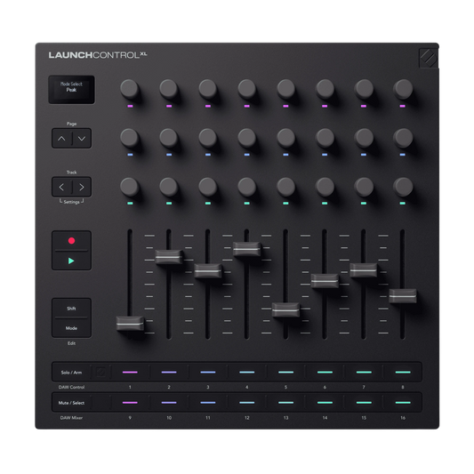Click green-LED row knob above fader 1
This screenshot has width=474, height=474.
tap(130, 187)
